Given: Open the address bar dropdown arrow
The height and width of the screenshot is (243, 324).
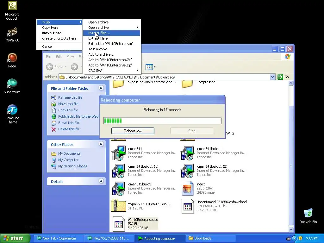Looking at the screenshot, I should point(272,77).
